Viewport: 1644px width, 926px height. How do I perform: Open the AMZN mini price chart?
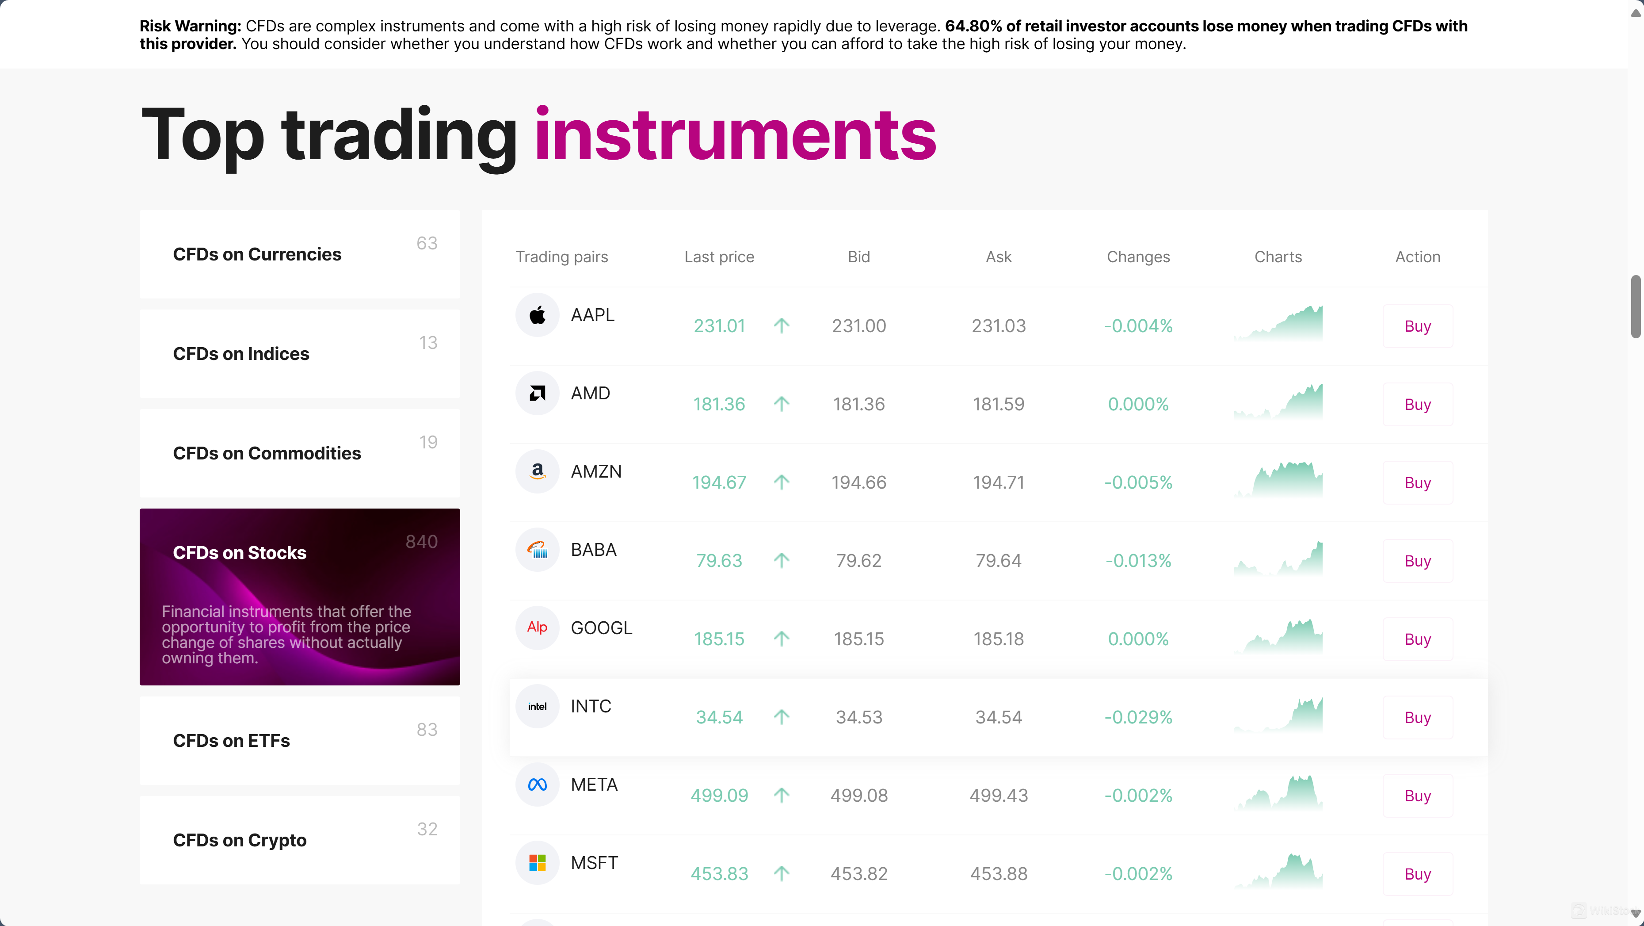tap(1278, 480)
